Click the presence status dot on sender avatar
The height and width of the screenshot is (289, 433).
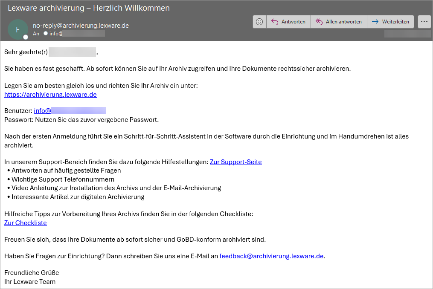[26, 37]
